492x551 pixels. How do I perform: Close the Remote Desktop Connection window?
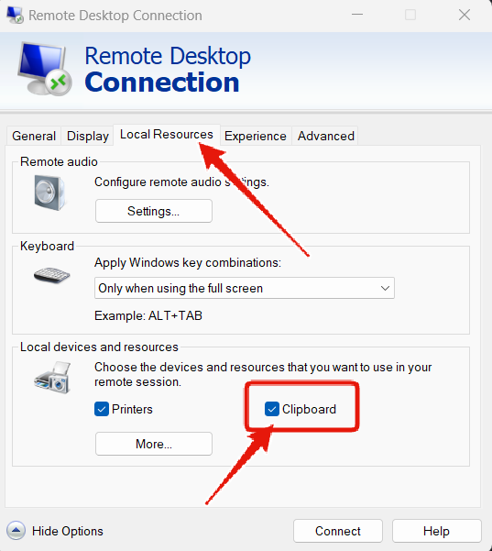465,15
